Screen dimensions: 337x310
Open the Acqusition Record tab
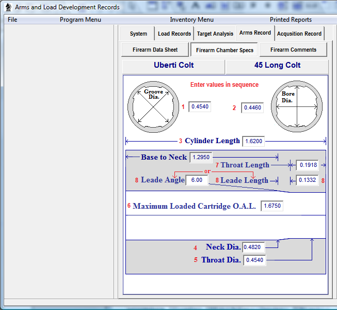click(299, 34)
